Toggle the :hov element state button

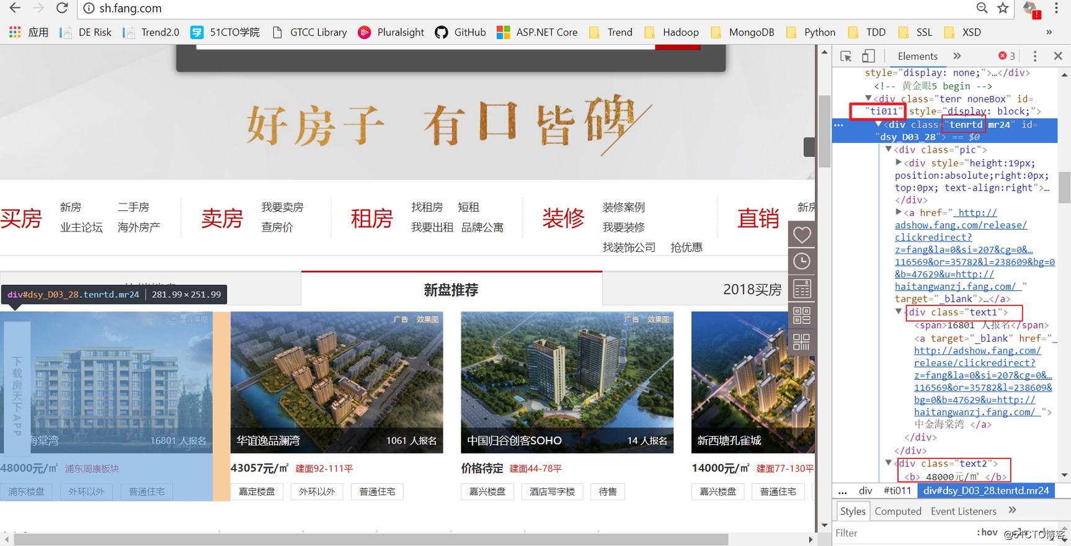coord(987,532)
